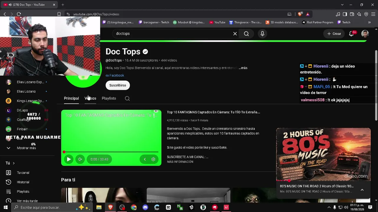378x212 pixels.
Task: Open the Brave Shields lion icon
Action: pyautogui.click(x=300, y=14)
